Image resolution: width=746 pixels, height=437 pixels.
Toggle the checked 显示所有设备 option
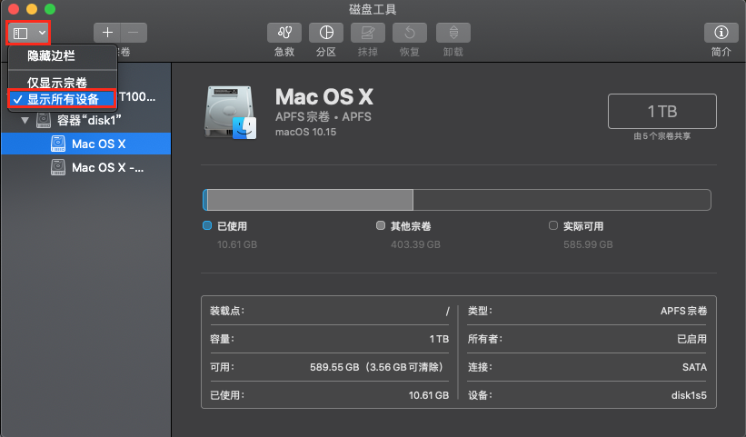[63, 99]
